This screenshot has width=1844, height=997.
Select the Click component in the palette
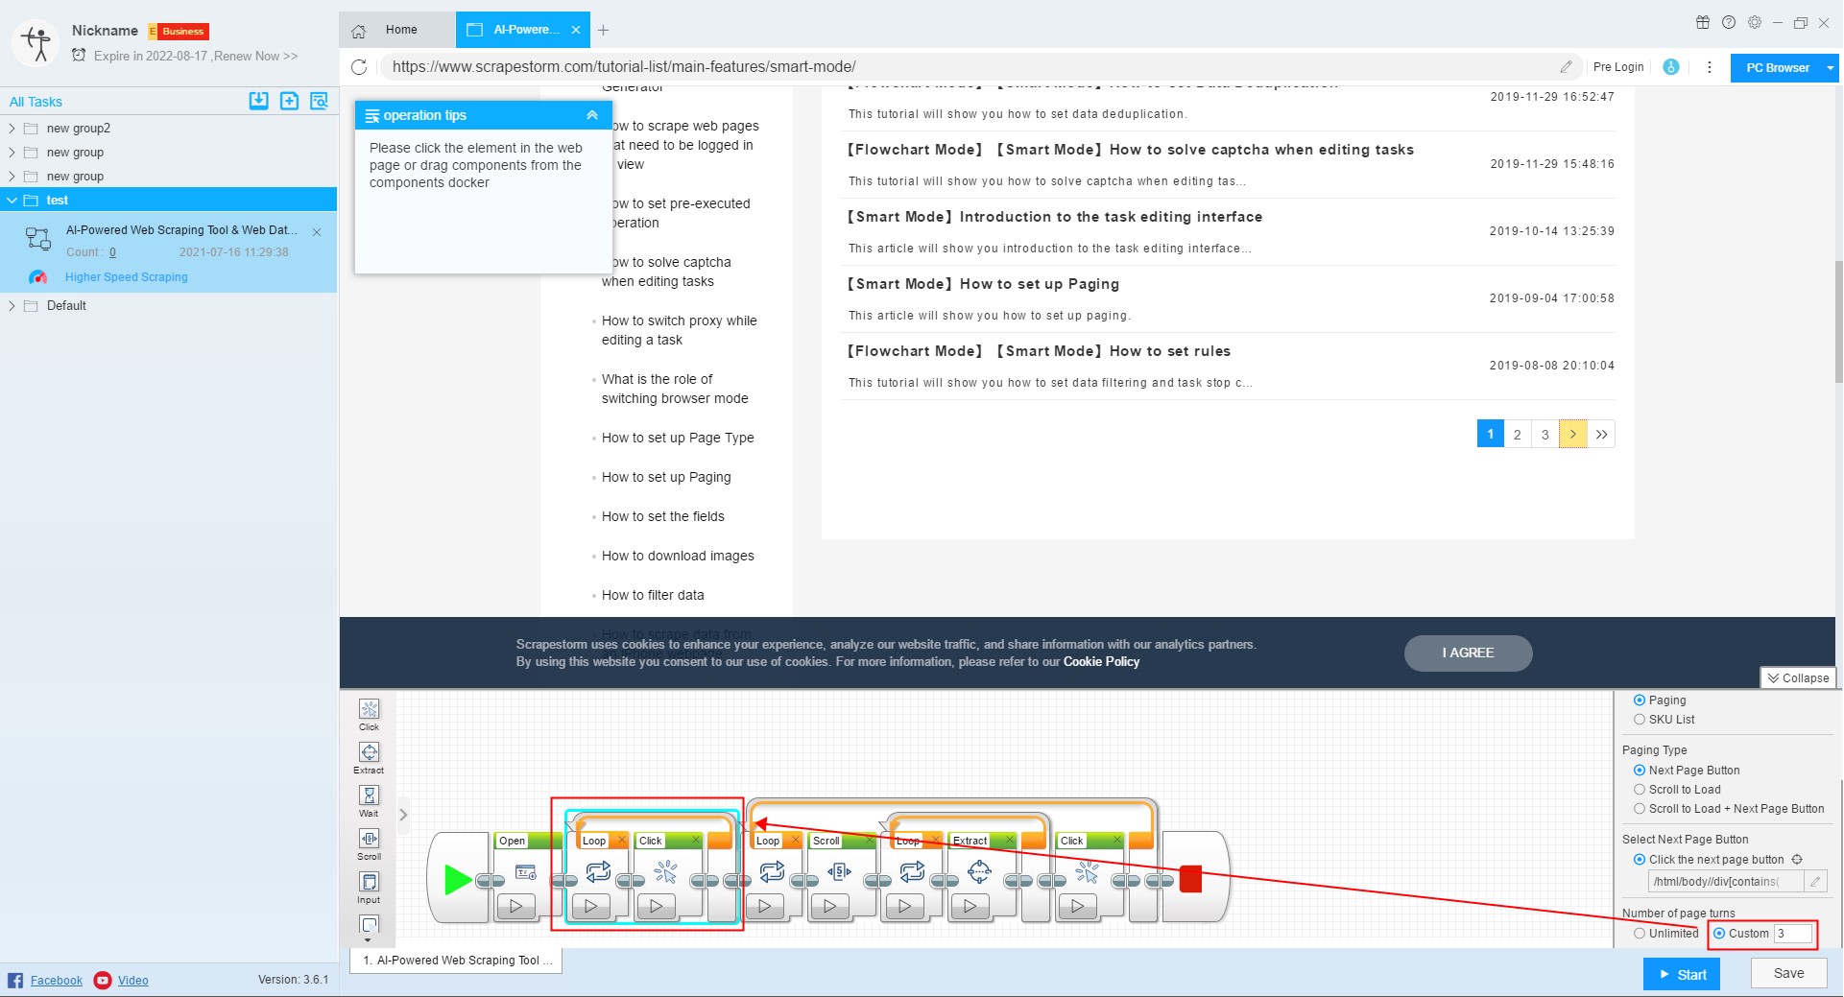(x=369, y=714)
